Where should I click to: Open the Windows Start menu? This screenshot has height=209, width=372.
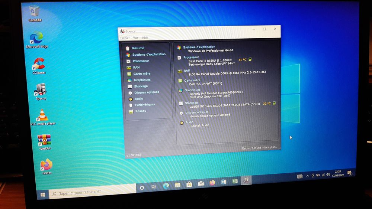click(x=43, y=194)
